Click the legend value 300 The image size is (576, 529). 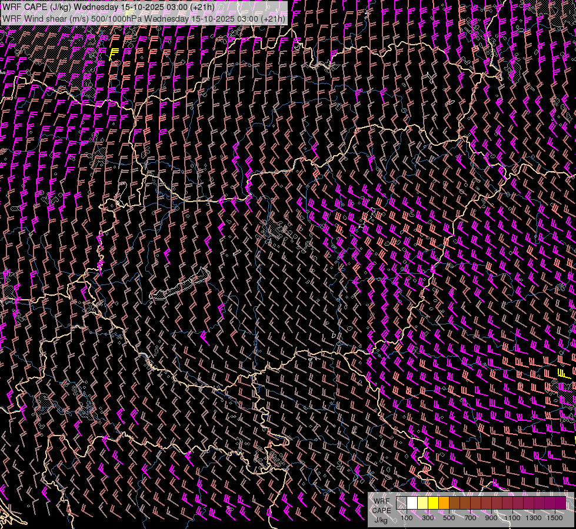pos(428,518)
